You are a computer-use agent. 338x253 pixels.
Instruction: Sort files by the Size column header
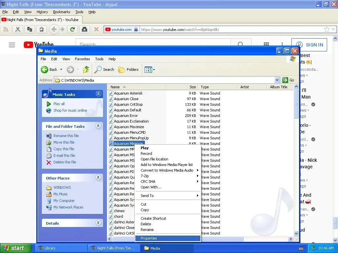click(x=182, y=87)
